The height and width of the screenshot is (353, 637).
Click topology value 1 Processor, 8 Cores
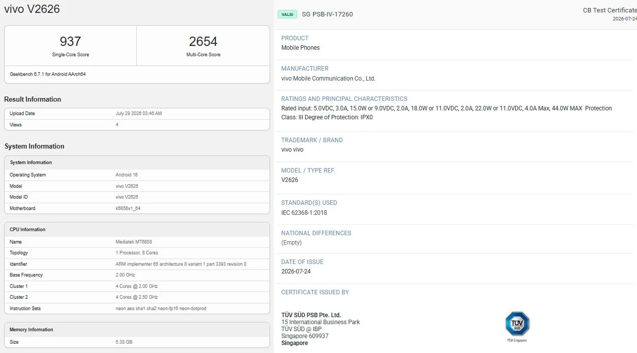coord(137,253)
